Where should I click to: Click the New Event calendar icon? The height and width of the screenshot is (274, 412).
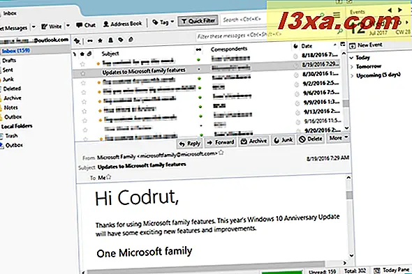click(x=352, y=46)
